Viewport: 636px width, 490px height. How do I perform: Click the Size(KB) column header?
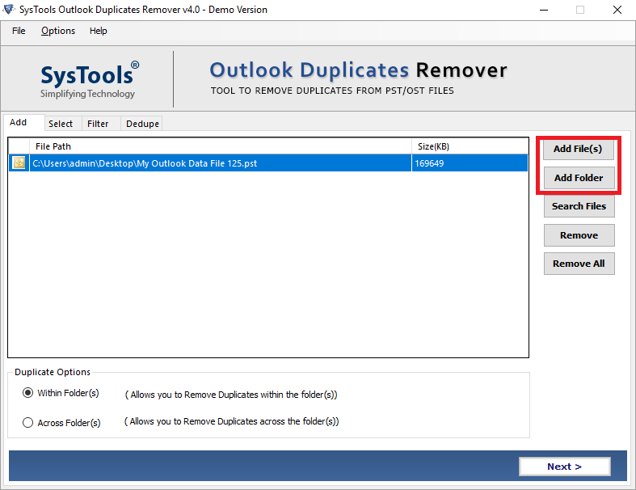(470, 146)
